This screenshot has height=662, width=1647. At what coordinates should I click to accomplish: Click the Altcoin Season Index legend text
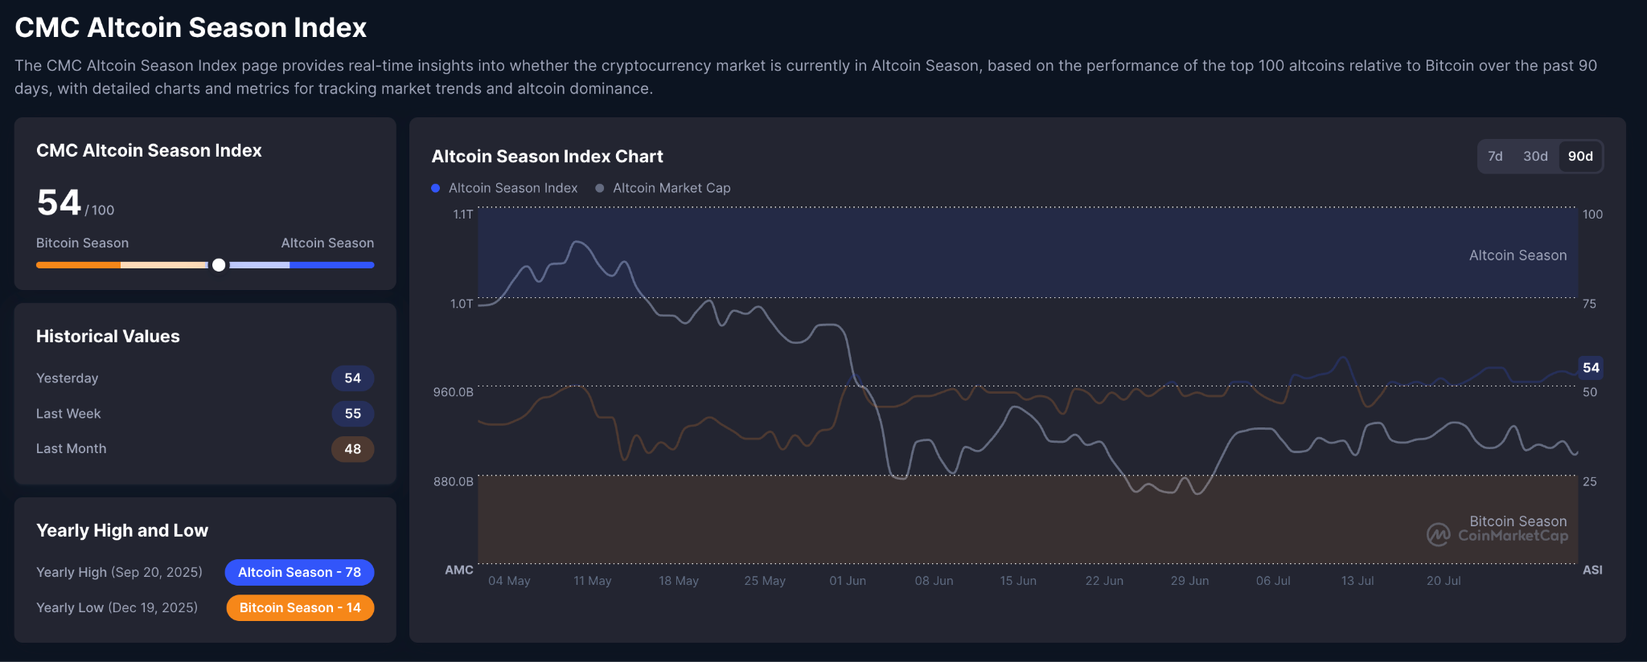[x=513, y=188]
